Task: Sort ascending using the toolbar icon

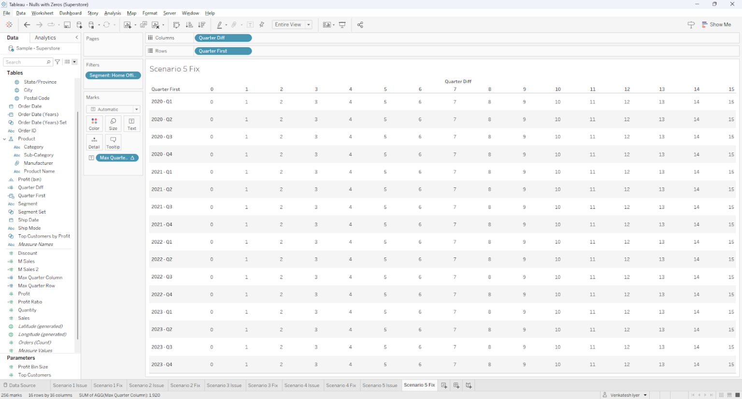Action: coord(189,25)
